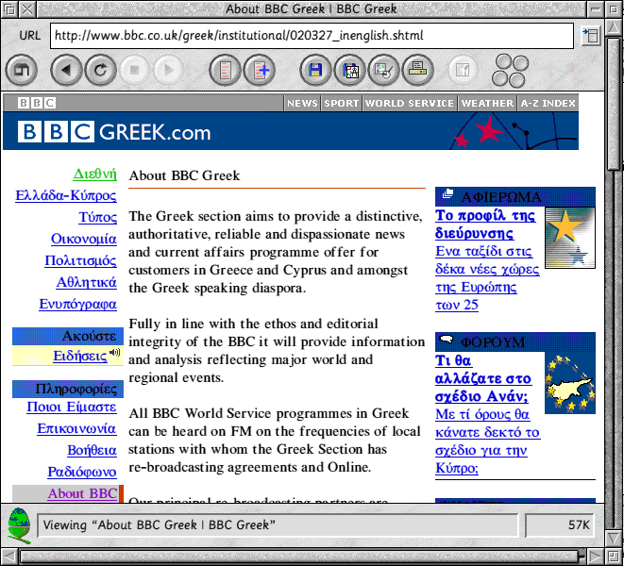Send window to back using title bar icon
This screenshot has width=624, height=566.
point(8,8)
